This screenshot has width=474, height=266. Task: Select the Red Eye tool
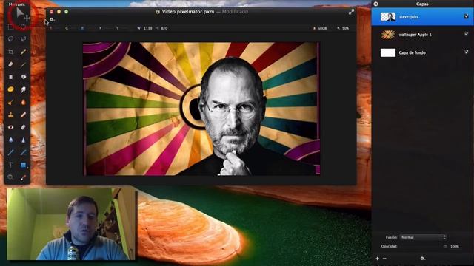pos(10,127)
